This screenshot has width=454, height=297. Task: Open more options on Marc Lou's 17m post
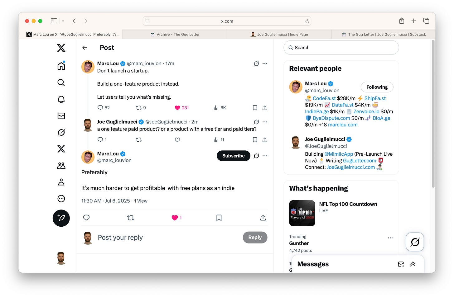tap(265, 64)
